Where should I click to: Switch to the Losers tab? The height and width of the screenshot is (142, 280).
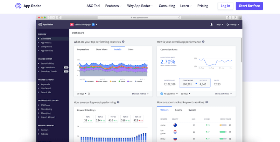coord(178,110)
